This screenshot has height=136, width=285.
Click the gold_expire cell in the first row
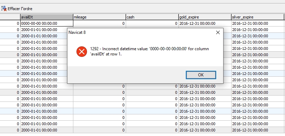(x=205, y=23)
